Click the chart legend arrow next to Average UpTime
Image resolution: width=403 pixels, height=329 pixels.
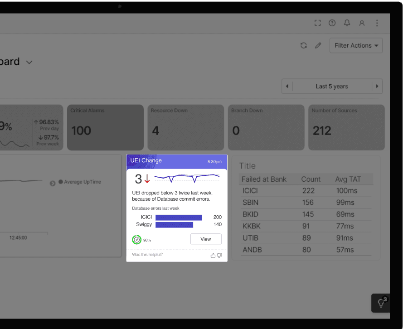click(53, 184)
